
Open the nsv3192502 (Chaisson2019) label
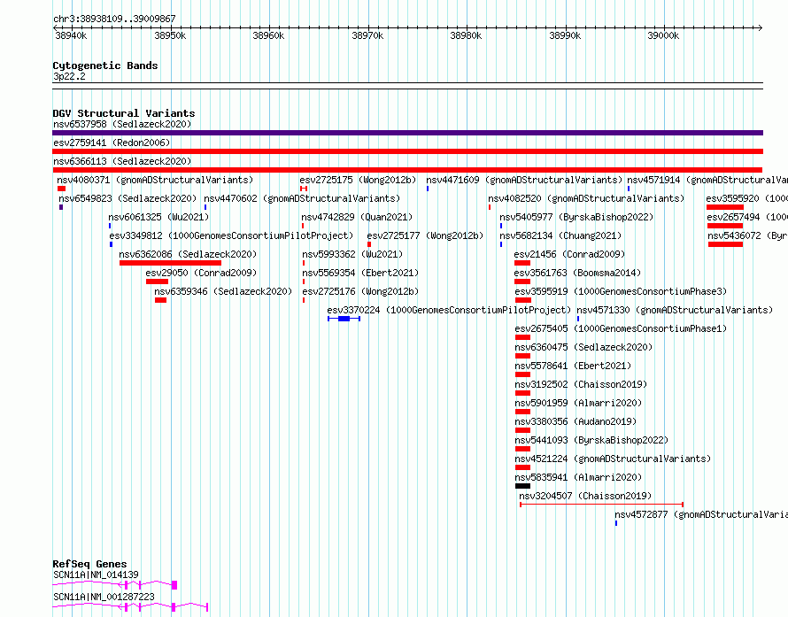click(x=581, y=384)
